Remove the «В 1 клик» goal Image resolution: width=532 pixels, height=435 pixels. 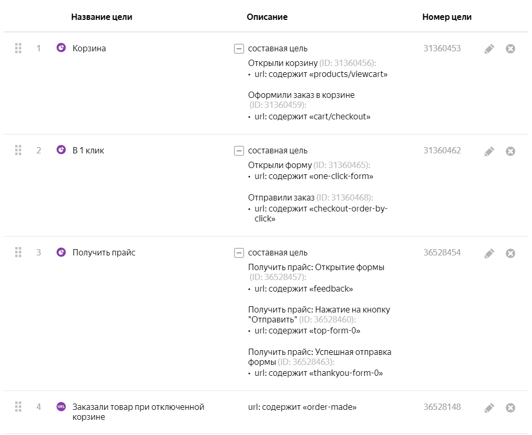[x=511, y=151]
